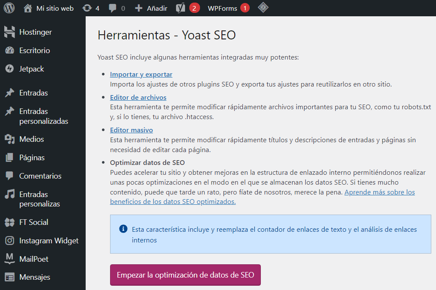
Task: Open the Editor masivo tool
Action: point(131,130)
